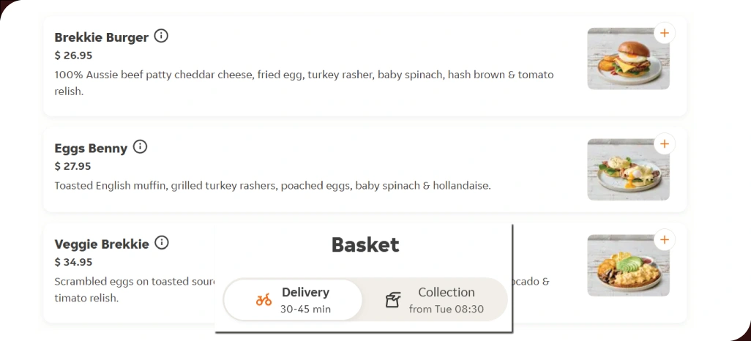Open the Brekkie Burger photo

tap(627, 60)
